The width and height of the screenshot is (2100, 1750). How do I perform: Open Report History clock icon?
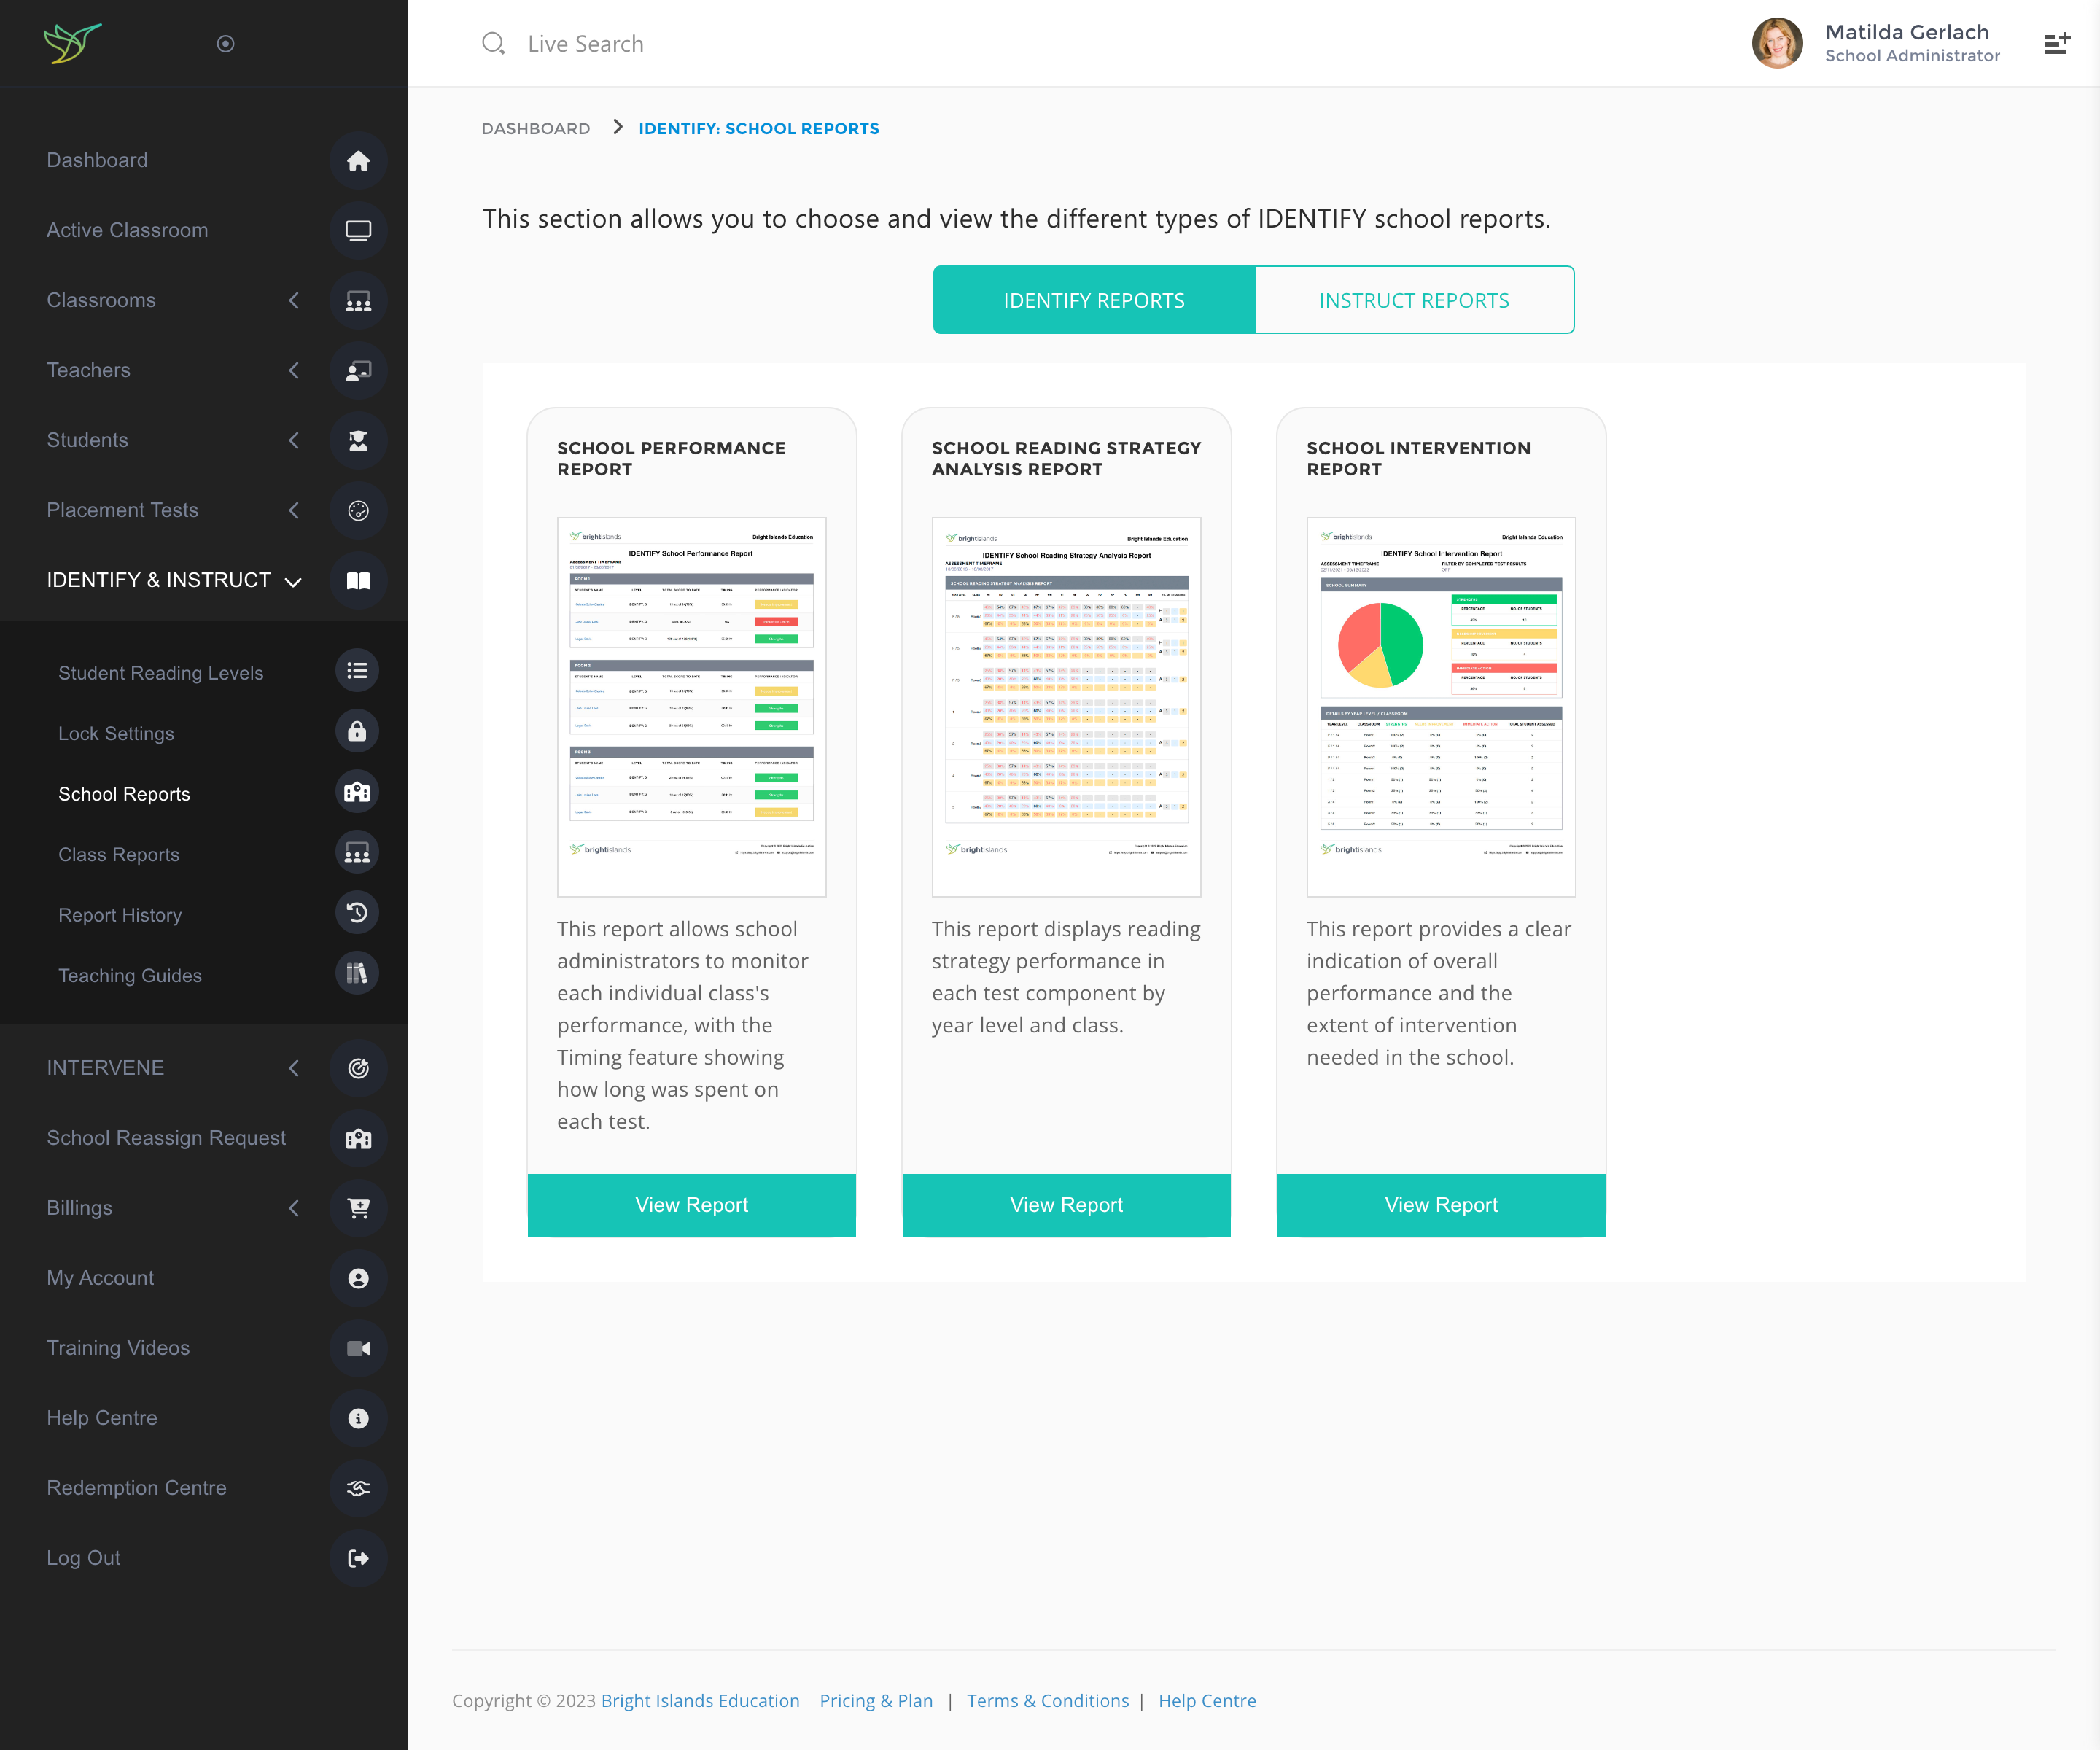[x=357, y=913]
